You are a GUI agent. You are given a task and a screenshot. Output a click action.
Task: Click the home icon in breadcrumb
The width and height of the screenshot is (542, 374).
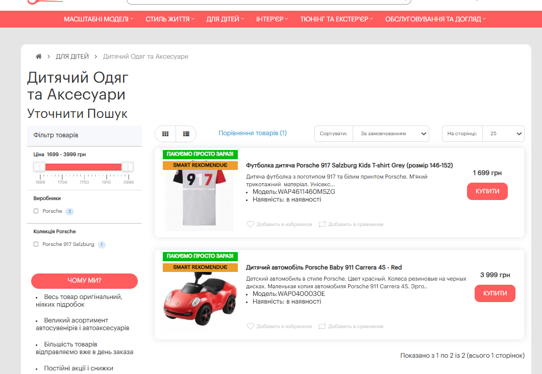pyautogui.click(x=38, y=57)
